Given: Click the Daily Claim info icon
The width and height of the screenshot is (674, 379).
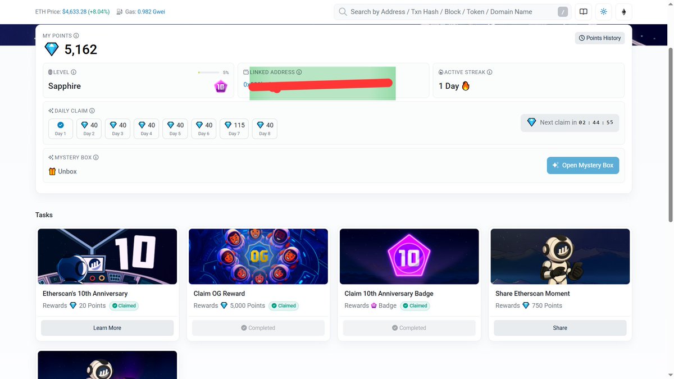Looking at the screenshot, I should [92, 111].
